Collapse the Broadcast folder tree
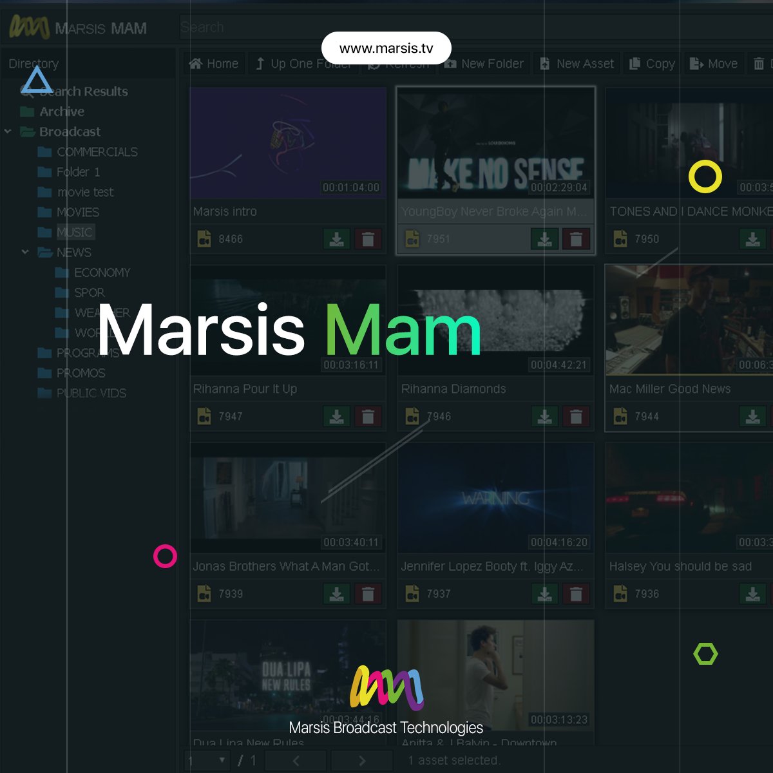Image resolution: width=773 pixels, height=773 pixels. (8, 131)
